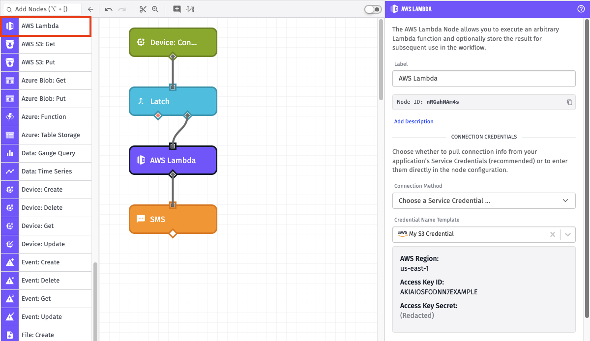This screenshot has height=341, width=590.
Task: Click the Latch node red output connector
Action: tap(158, 115)
